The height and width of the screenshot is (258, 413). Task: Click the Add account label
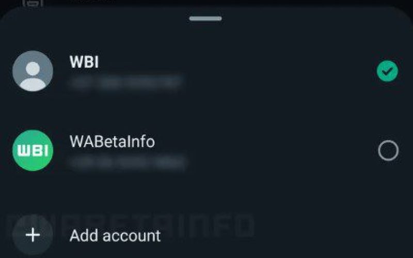coord(115,236)
